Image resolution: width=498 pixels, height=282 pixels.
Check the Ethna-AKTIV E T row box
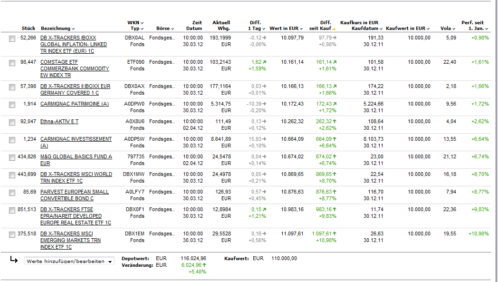pyautogui.click(x=12, y=122)
